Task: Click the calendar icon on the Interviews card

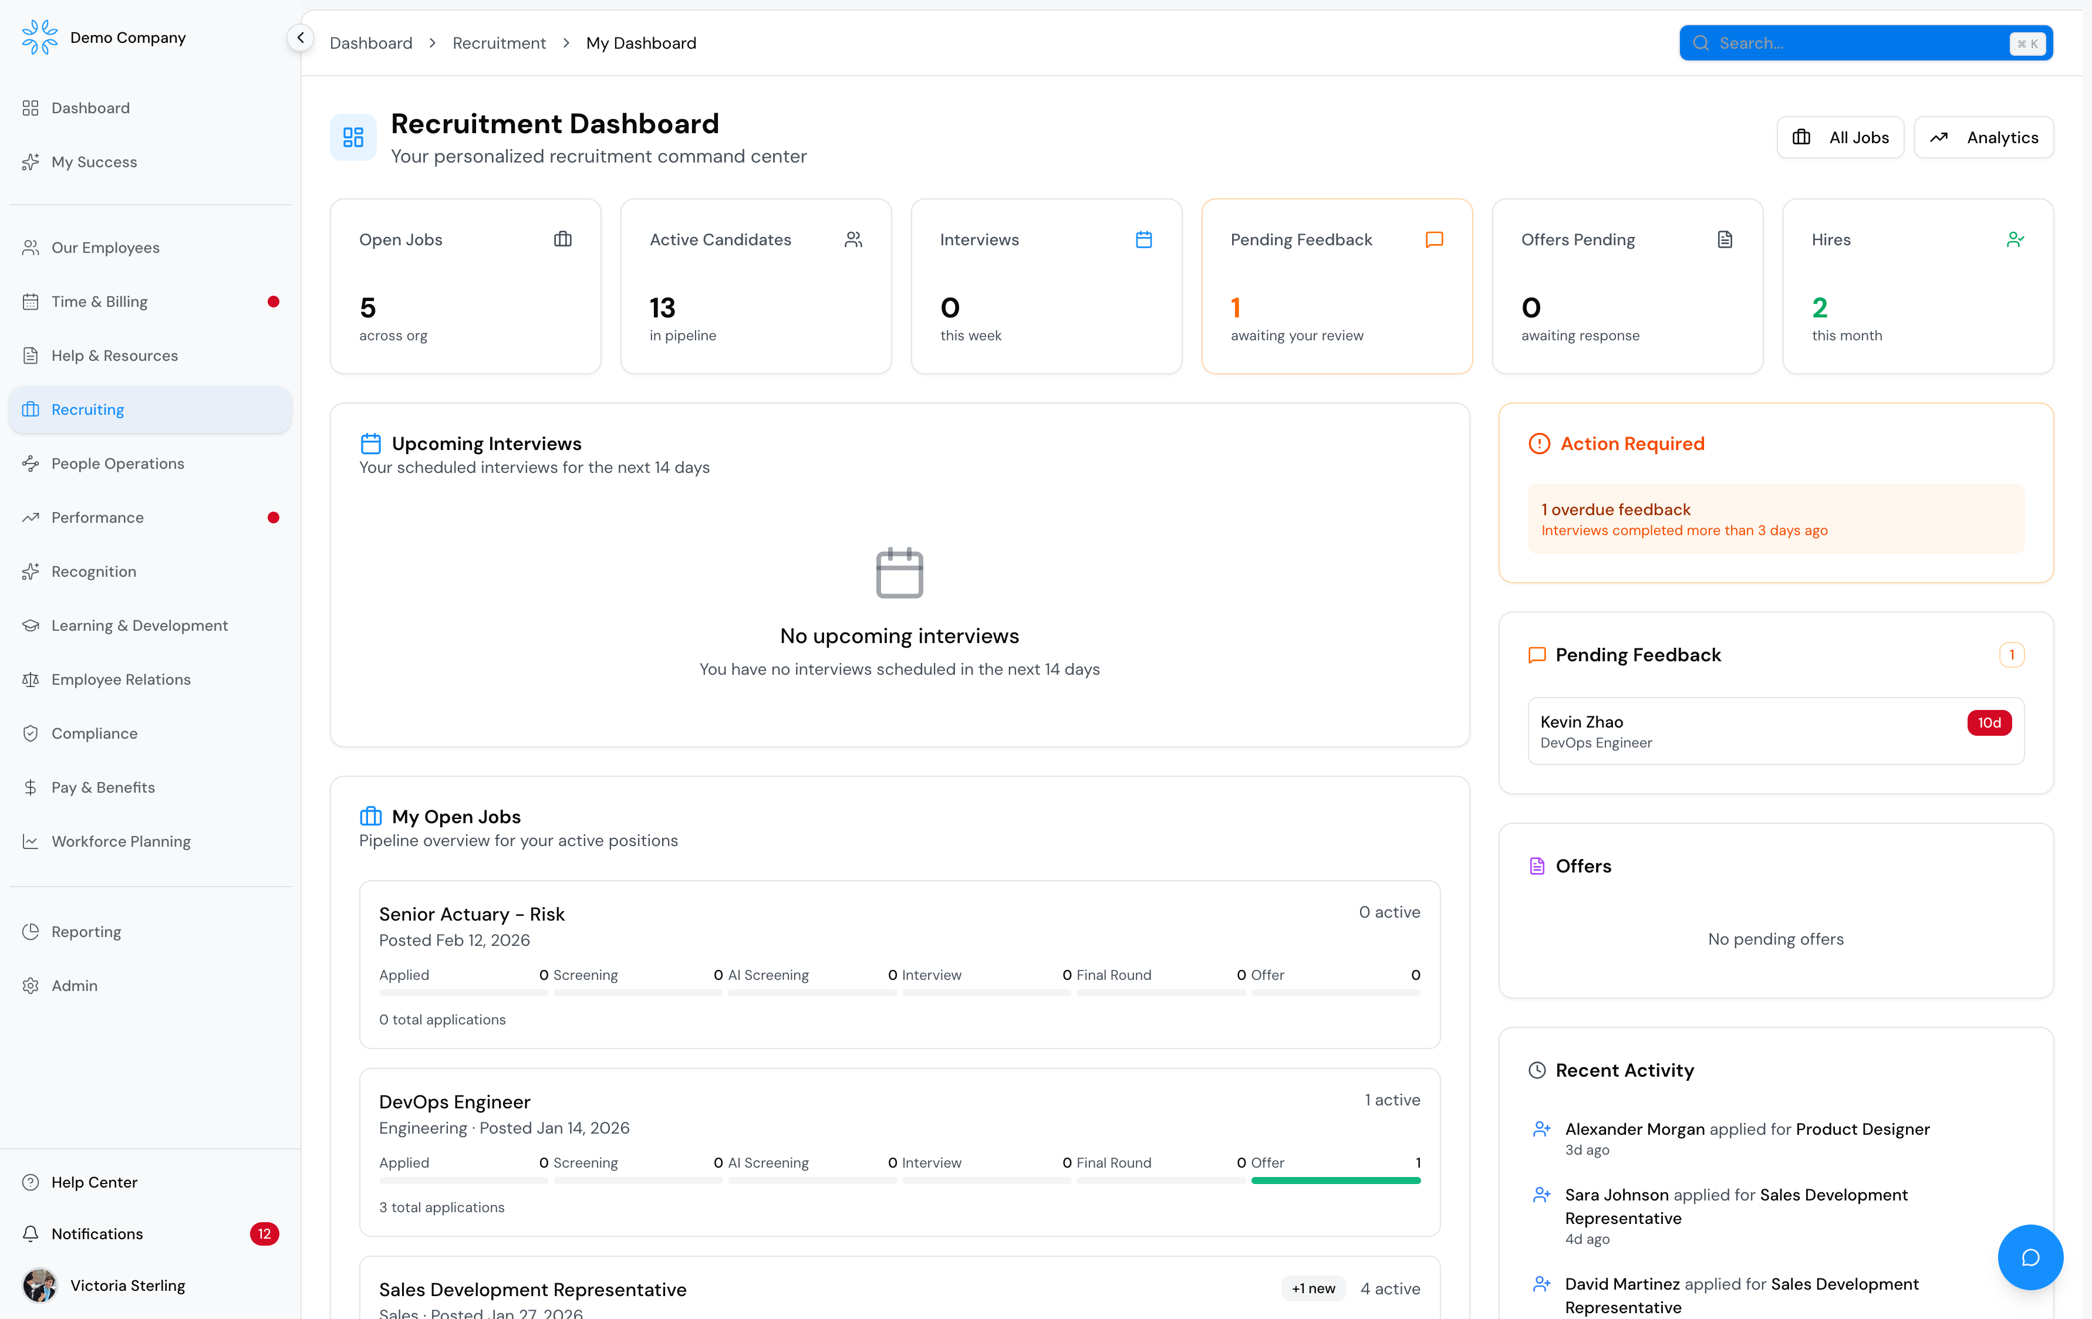Action: [x=1144, y=239]
